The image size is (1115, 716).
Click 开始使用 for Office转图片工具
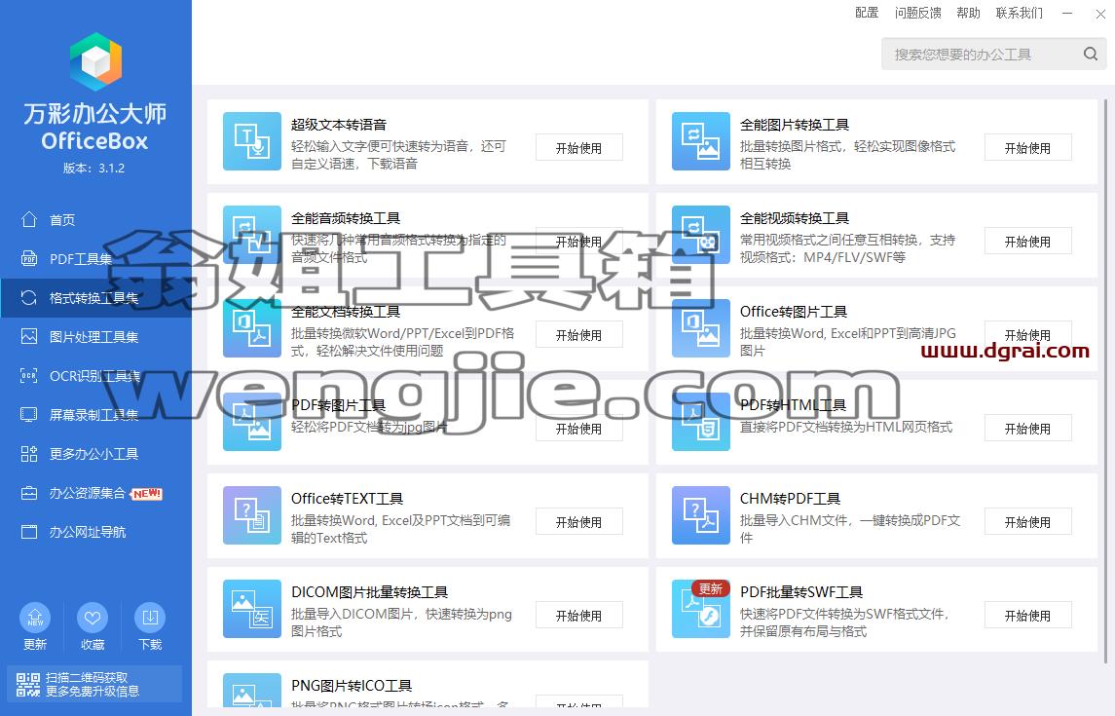coord(1027,335)
